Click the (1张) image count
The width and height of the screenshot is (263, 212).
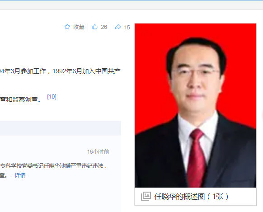pyautogui.click(x=218, y=196)
